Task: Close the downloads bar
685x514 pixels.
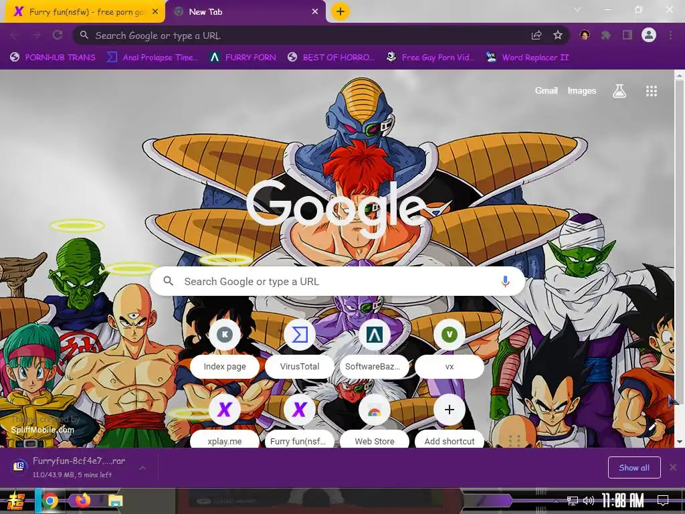Action: tap(673, 468)
